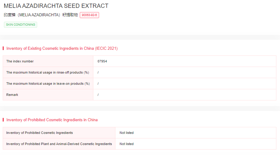
Task: Open the Prohibited Cosmetic Ingredients in China heading
Action: [x=52, y=120]
